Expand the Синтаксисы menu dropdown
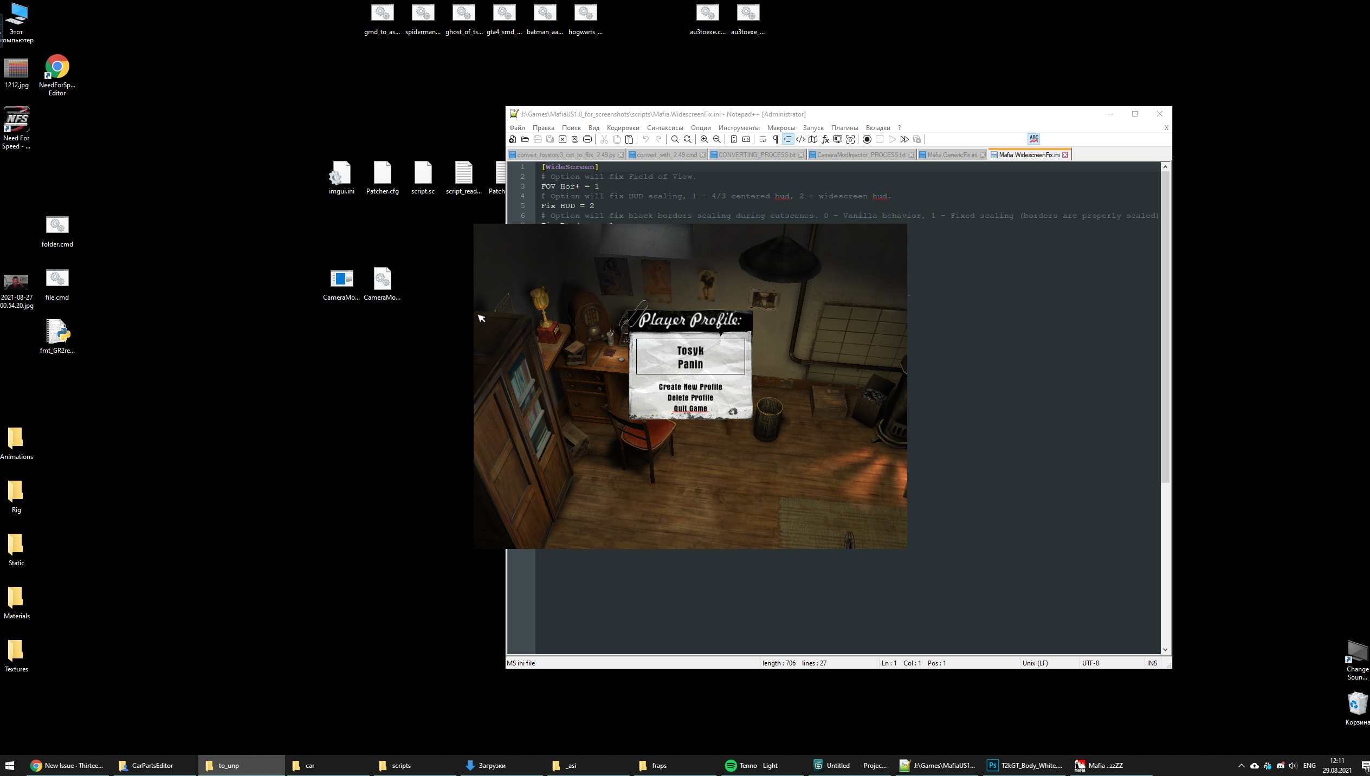 (x=665, y=128)
